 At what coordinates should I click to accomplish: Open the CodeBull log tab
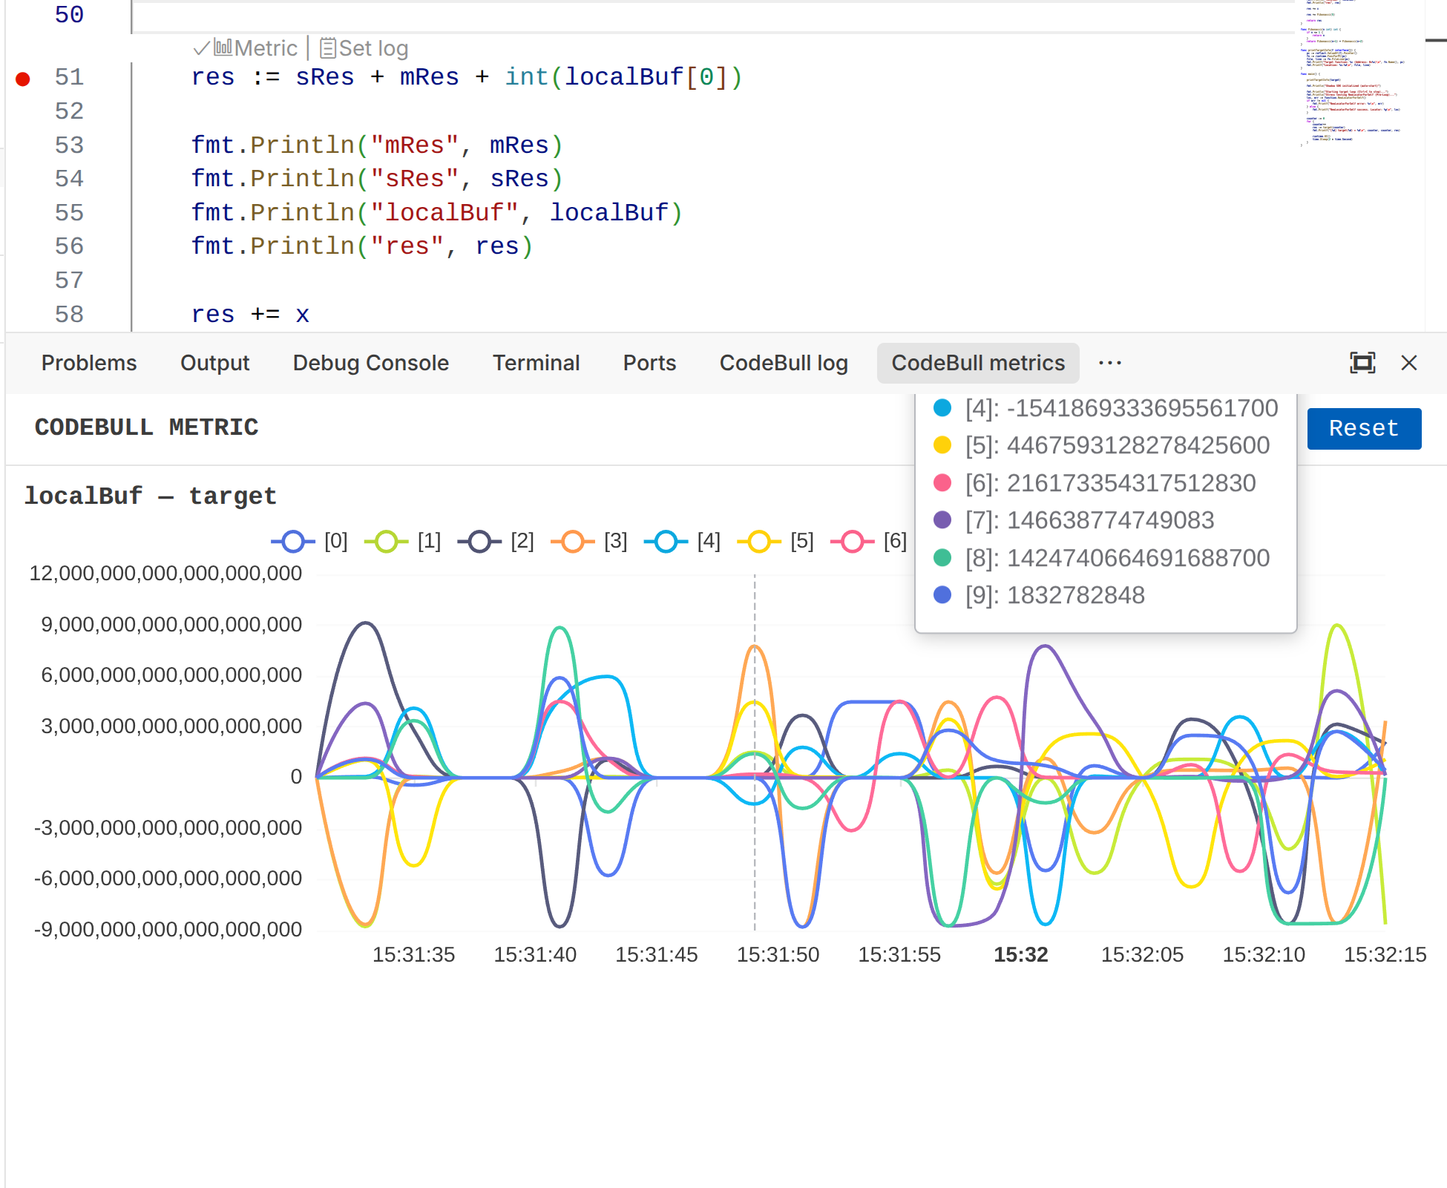(x=783, y=363)
